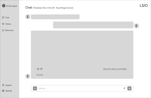Select the large Zen response bubble
This screenshot has height=98, width=151.
click(82, 55)
